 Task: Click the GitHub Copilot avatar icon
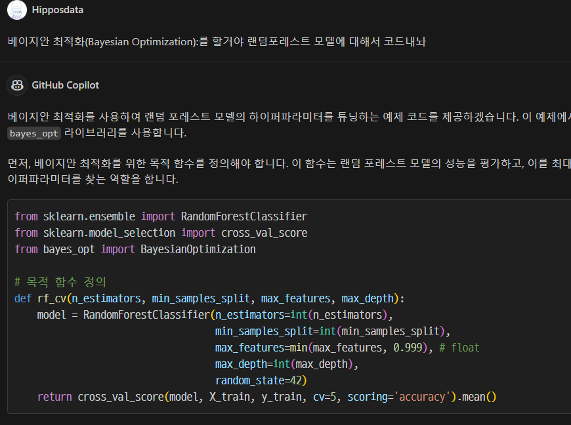17,85
